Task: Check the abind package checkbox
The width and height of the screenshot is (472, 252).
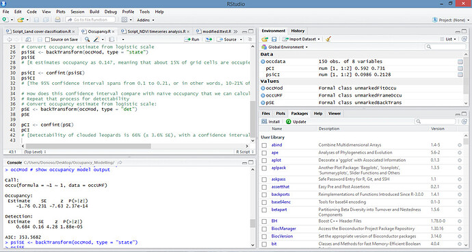Action: [x=264, y=145]
